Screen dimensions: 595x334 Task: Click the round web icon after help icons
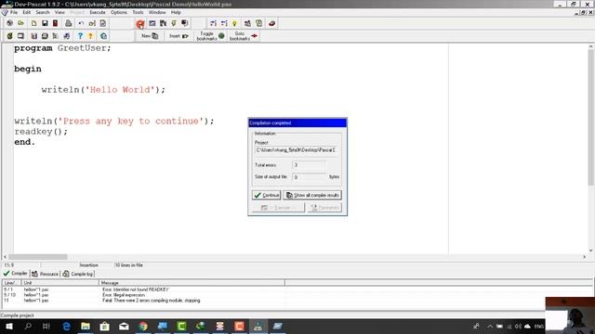[x=103, y=36]
